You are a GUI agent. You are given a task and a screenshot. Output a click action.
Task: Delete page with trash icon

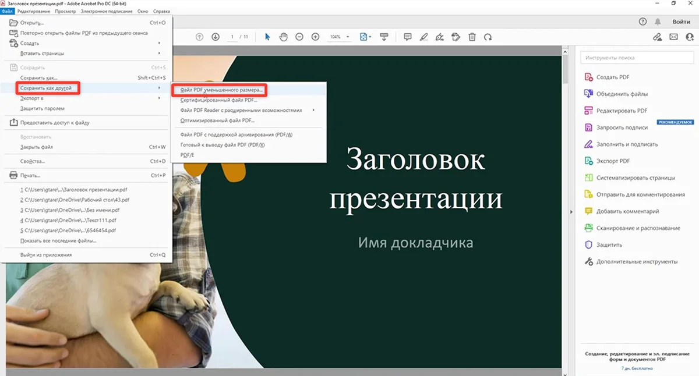point(472,37)
